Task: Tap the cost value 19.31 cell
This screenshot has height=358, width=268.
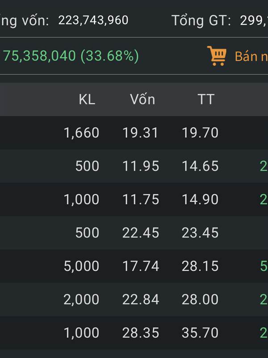Action: click(140, 133)
